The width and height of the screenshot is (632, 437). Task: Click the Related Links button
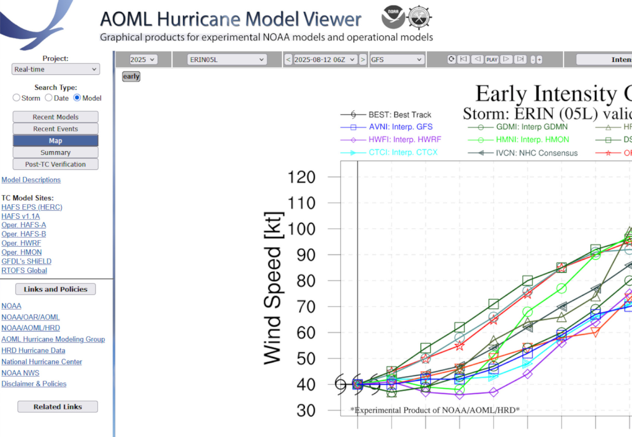[58, 407]
